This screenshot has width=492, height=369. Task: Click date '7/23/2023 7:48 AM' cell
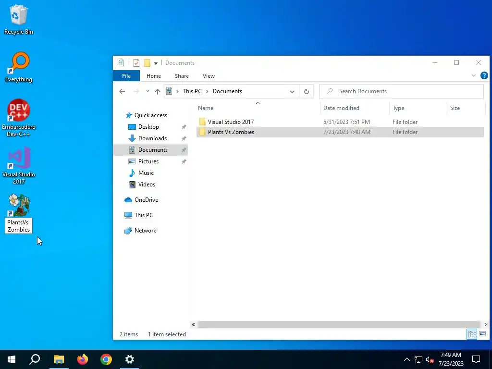tap(347, 132)
